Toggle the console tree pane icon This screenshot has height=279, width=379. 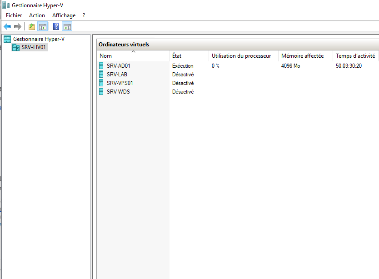[x=43, y=27]
